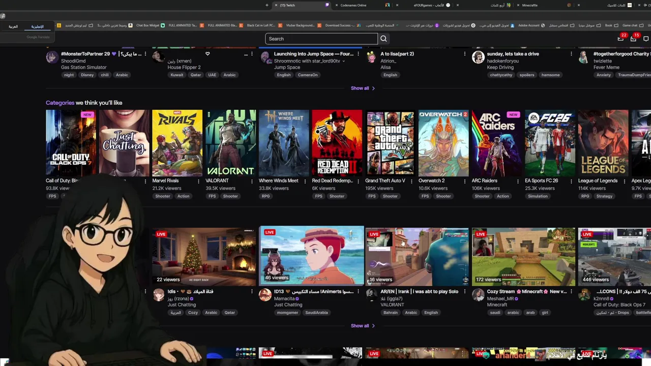The image size is (651, 366).
Task: Open the fireplace stream thumbnail with 22 viewers
Action: (x=204, y=257)
